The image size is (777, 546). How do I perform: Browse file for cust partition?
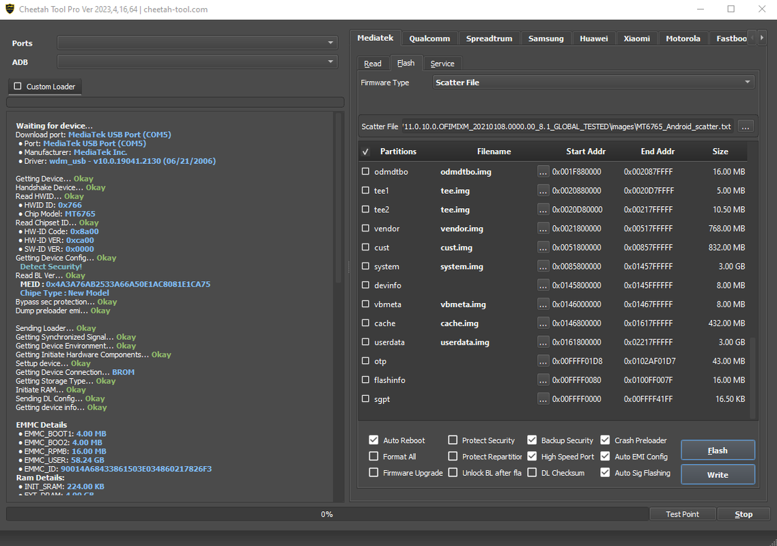pos(543,247)
